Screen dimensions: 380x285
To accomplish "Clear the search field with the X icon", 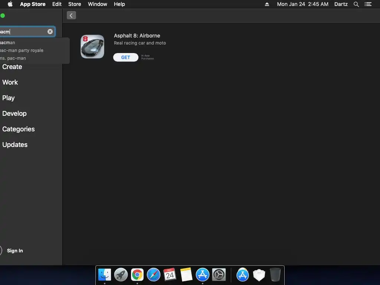I will point(50,32).
